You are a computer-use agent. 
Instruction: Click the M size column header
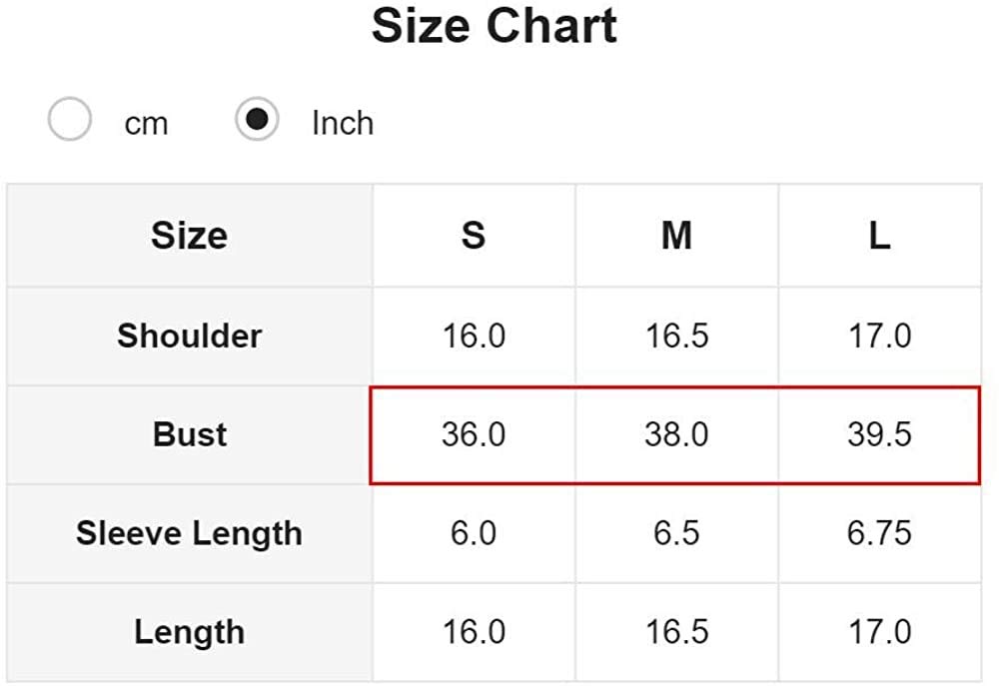(x=676, y=236)
